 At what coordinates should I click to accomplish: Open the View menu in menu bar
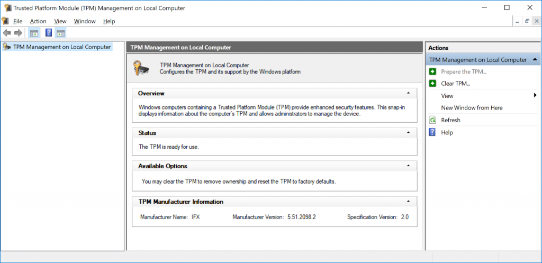click(60, 21)
